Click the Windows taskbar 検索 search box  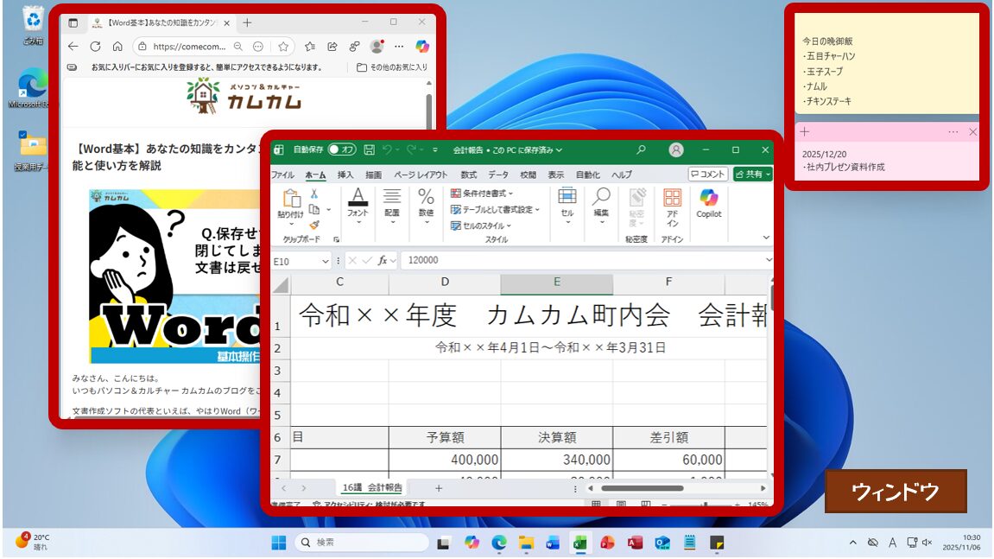click(362, 542)
